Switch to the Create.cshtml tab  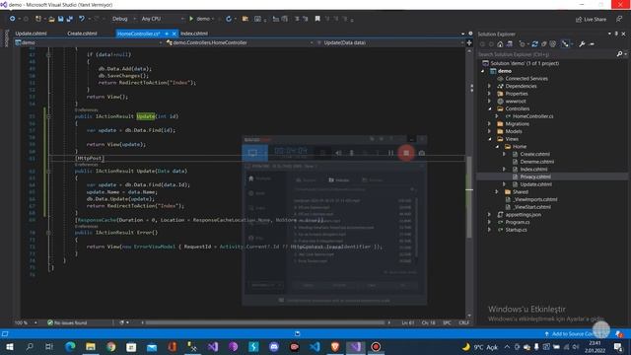(82, 34)
